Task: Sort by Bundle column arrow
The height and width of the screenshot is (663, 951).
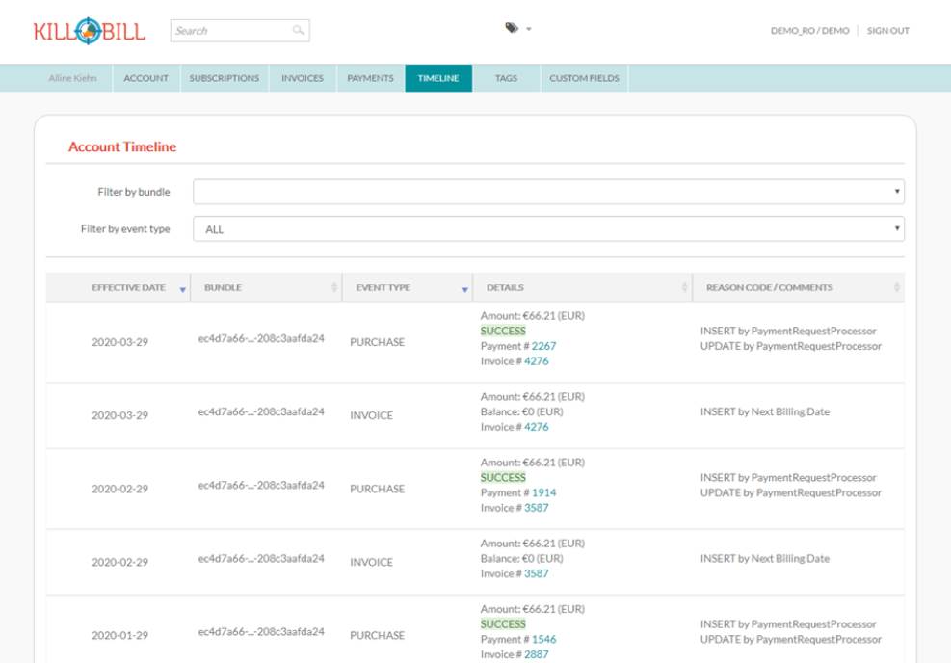Action: [x=334, y=288]
